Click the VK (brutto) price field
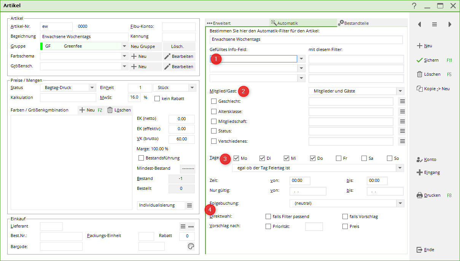 pyautogui.click(x=181, y=139)
